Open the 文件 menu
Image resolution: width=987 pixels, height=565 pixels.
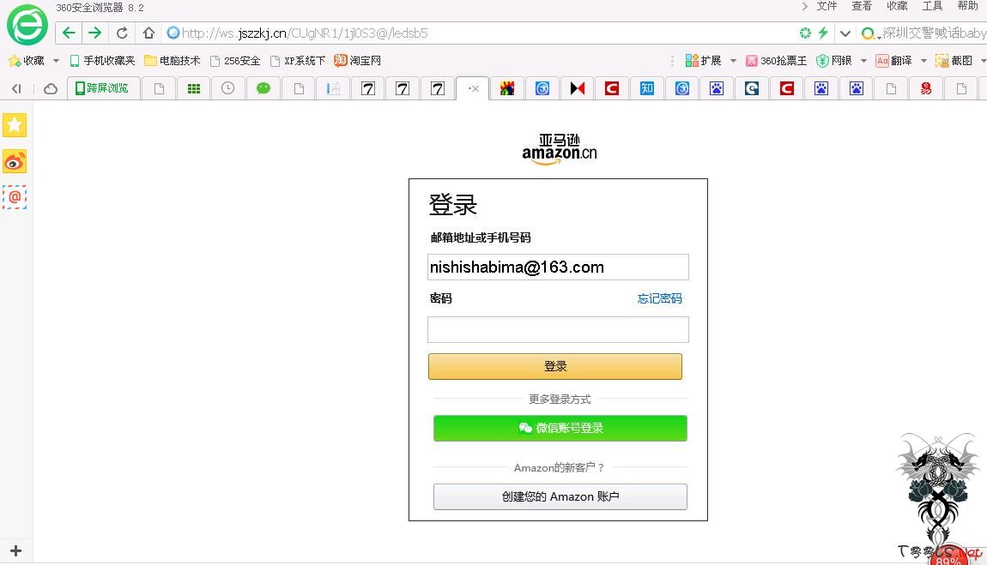point(827,6)
